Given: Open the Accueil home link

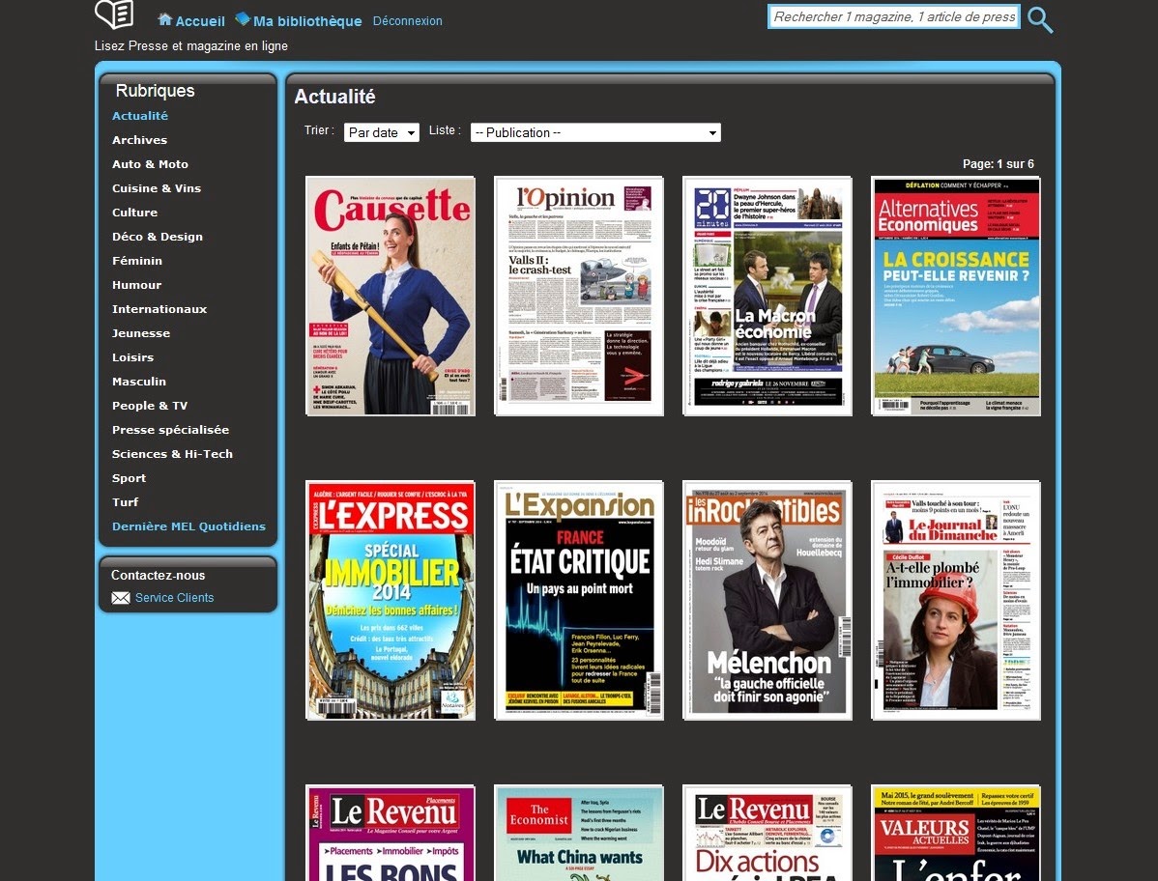Looking at the screenshot, I should pos(200,21).
